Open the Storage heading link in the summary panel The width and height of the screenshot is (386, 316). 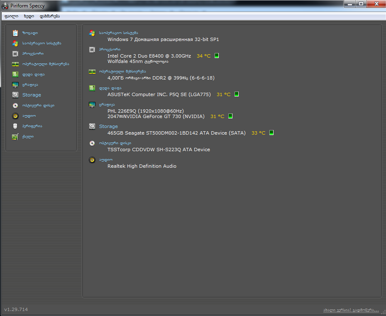coord(108,126)
